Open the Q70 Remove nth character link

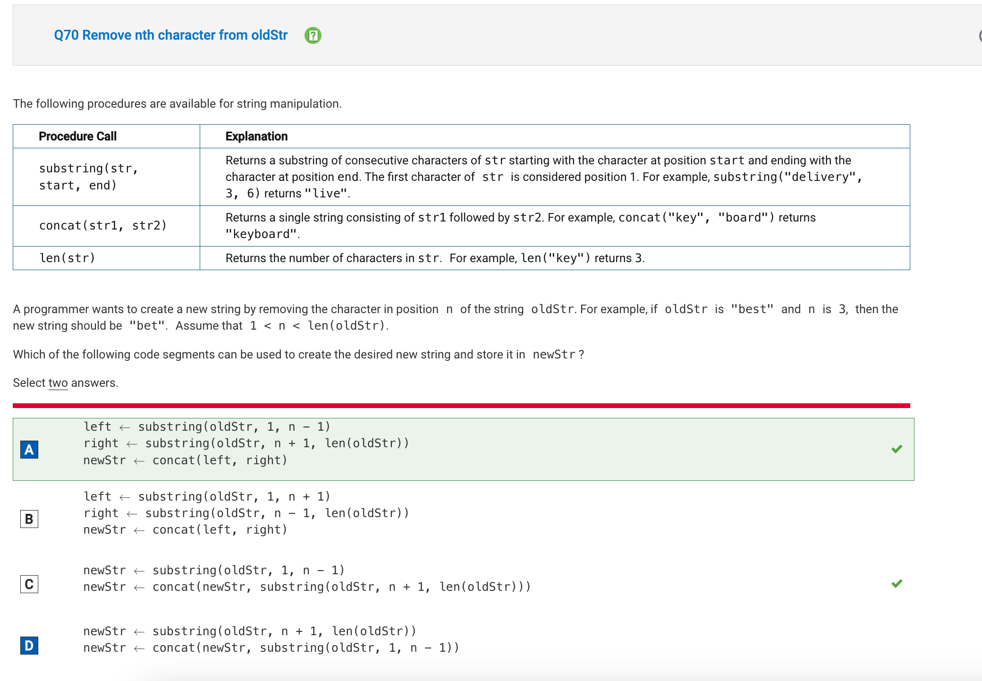tap(170, 35)
